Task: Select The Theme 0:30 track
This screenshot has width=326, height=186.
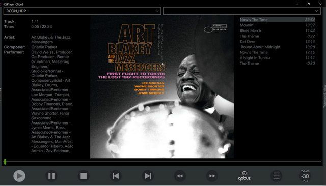Action: pyautogui.click(x=277, y=64)
